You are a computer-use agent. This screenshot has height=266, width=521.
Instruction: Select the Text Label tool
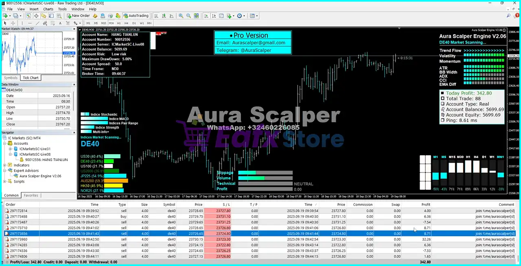68,23
